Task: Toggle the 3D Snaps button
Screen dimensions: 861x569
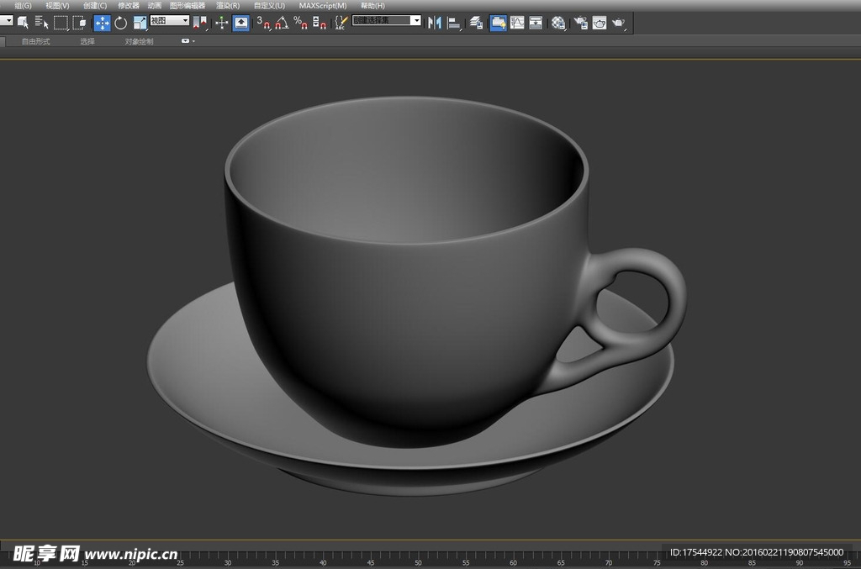Action: [x=261, y=23]
